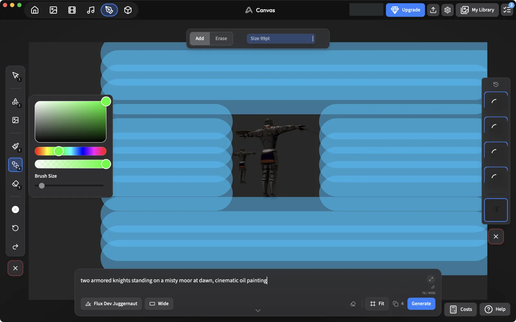Open My Library
The height and width of the screenshot is (322, 516).
click(x=477, y=10)
